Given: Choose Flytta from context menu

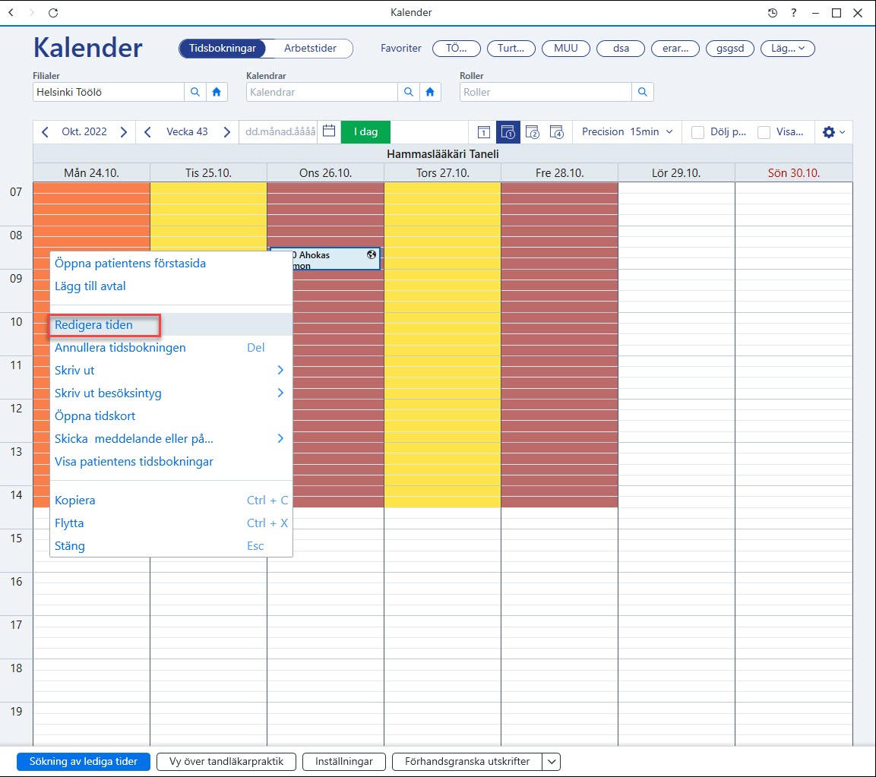Looking at the screenshot, I should [x=171, y=523].
